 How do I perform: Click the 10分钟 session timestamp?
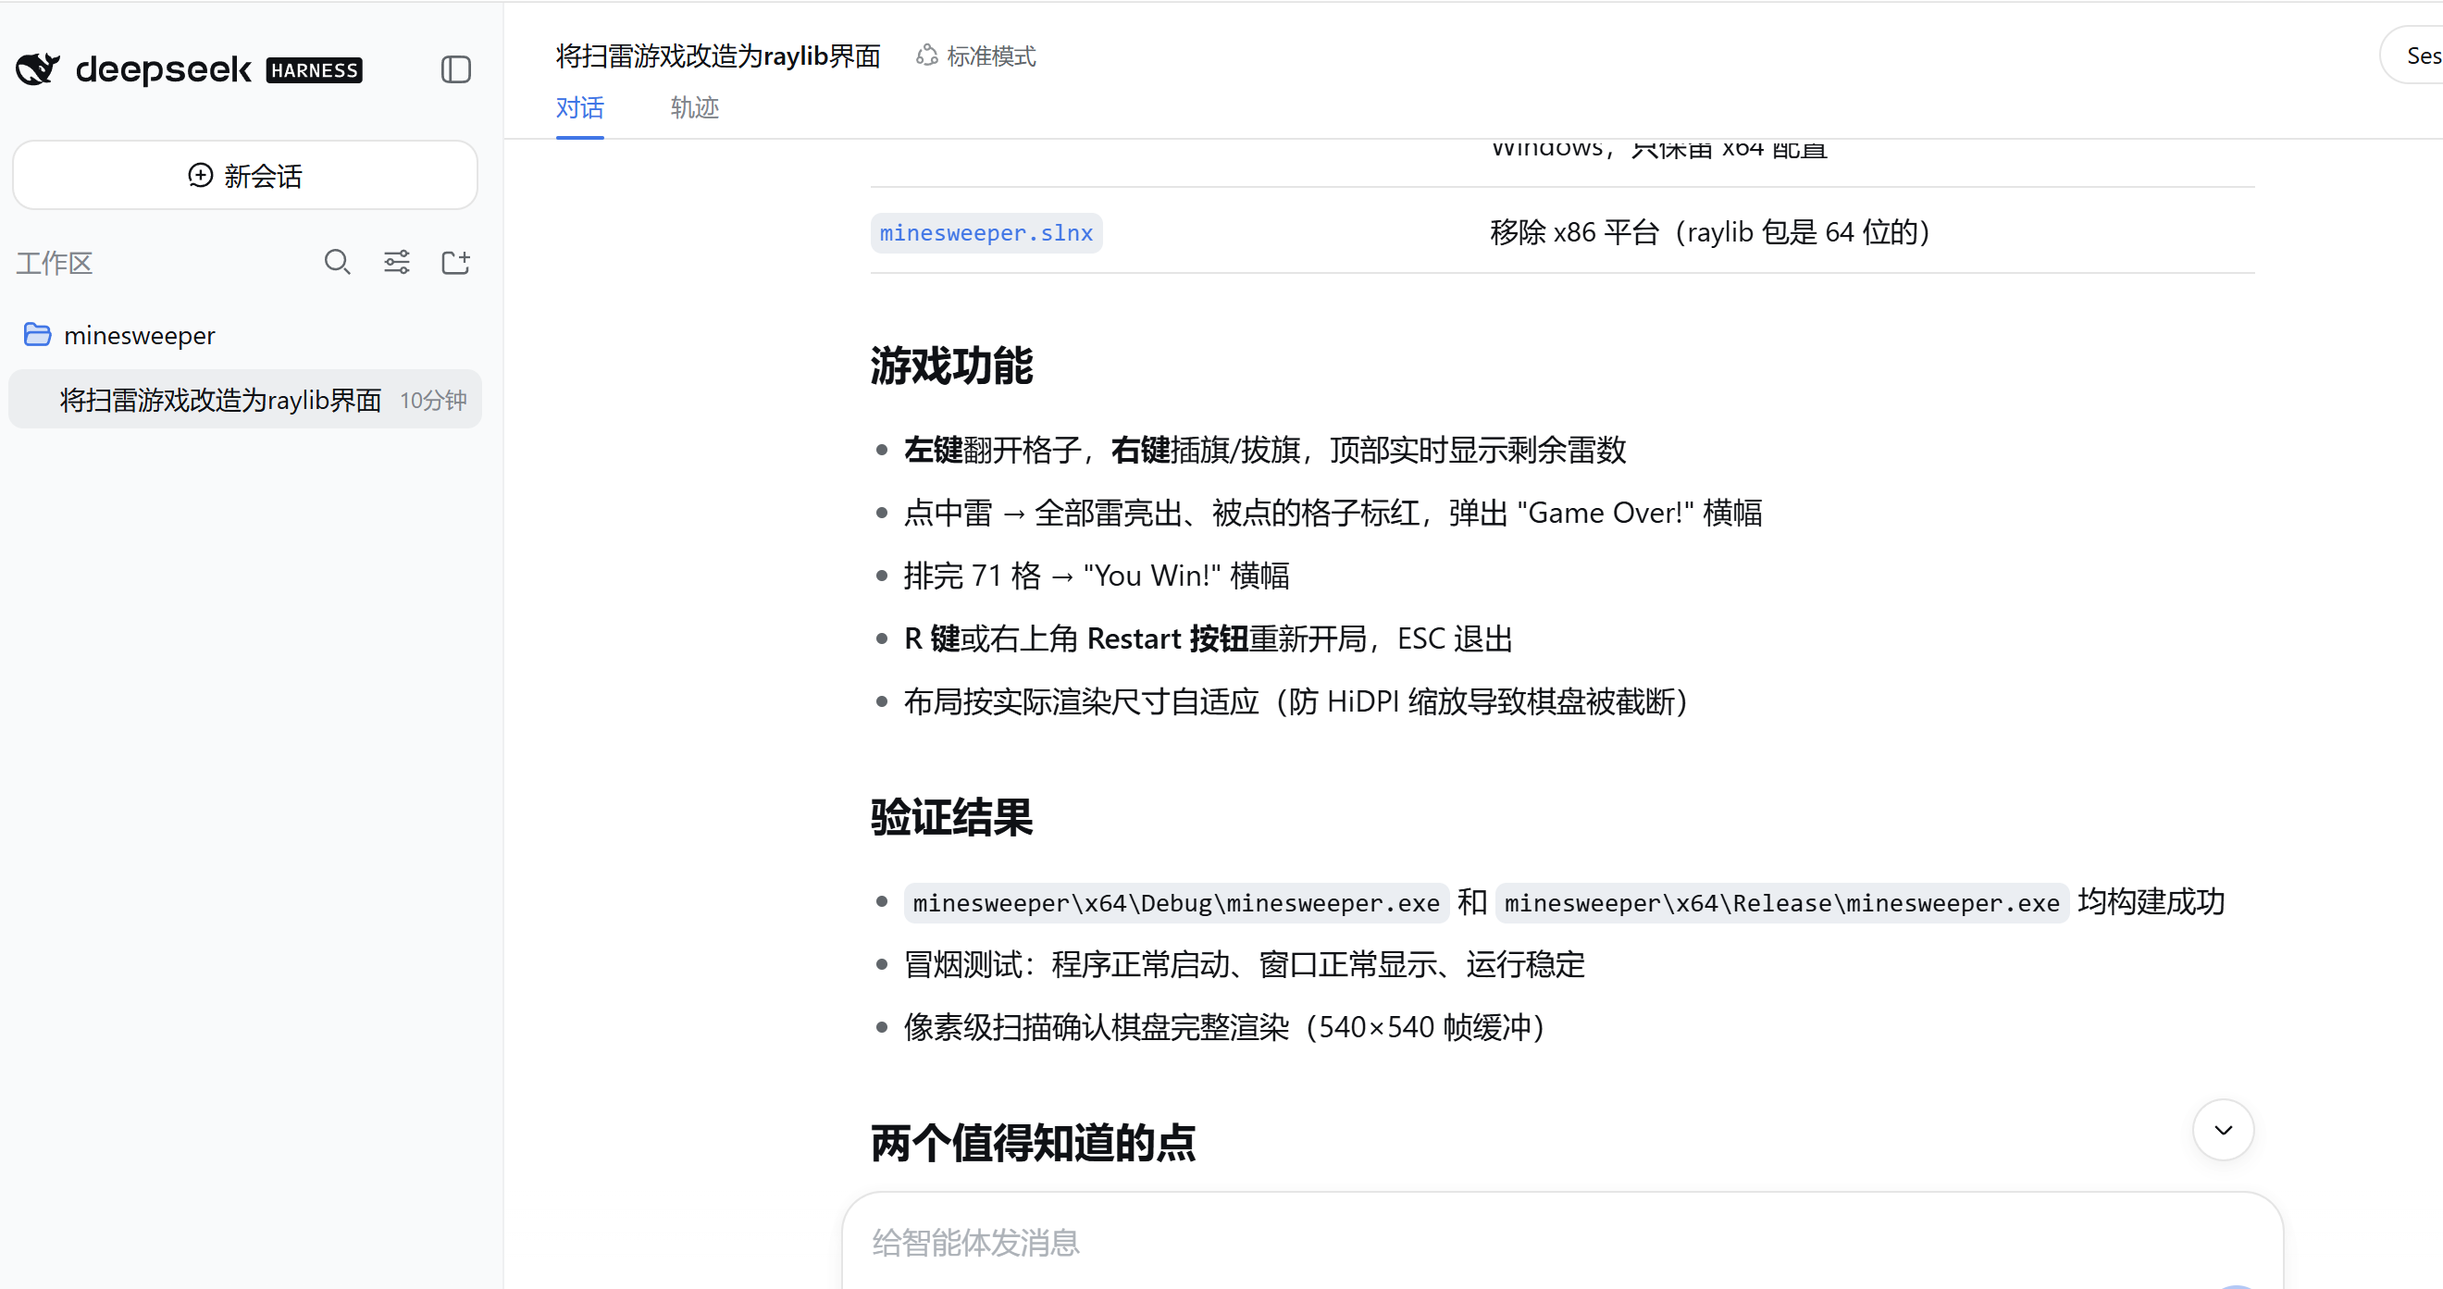click(x=433, y=401)
